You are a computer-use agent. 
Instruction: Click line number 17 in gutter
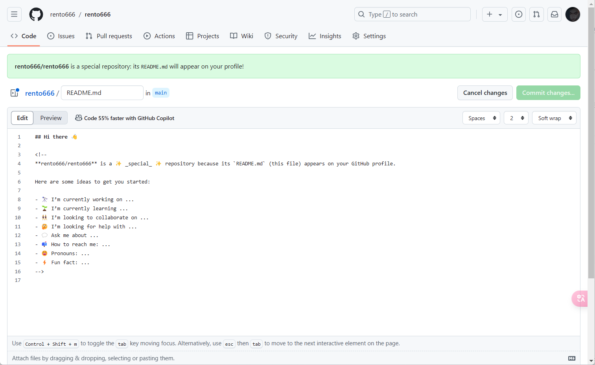coord(18,280)
